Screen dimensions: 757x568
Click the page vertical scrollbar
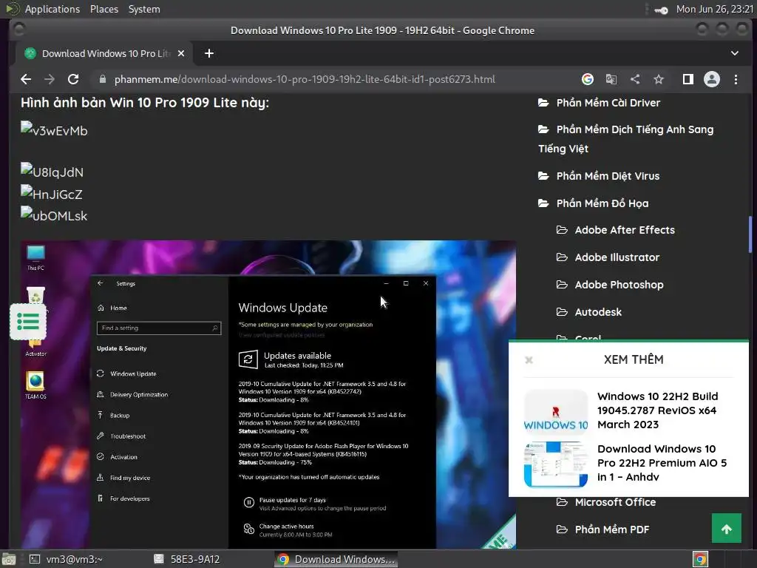click(751, 234)
